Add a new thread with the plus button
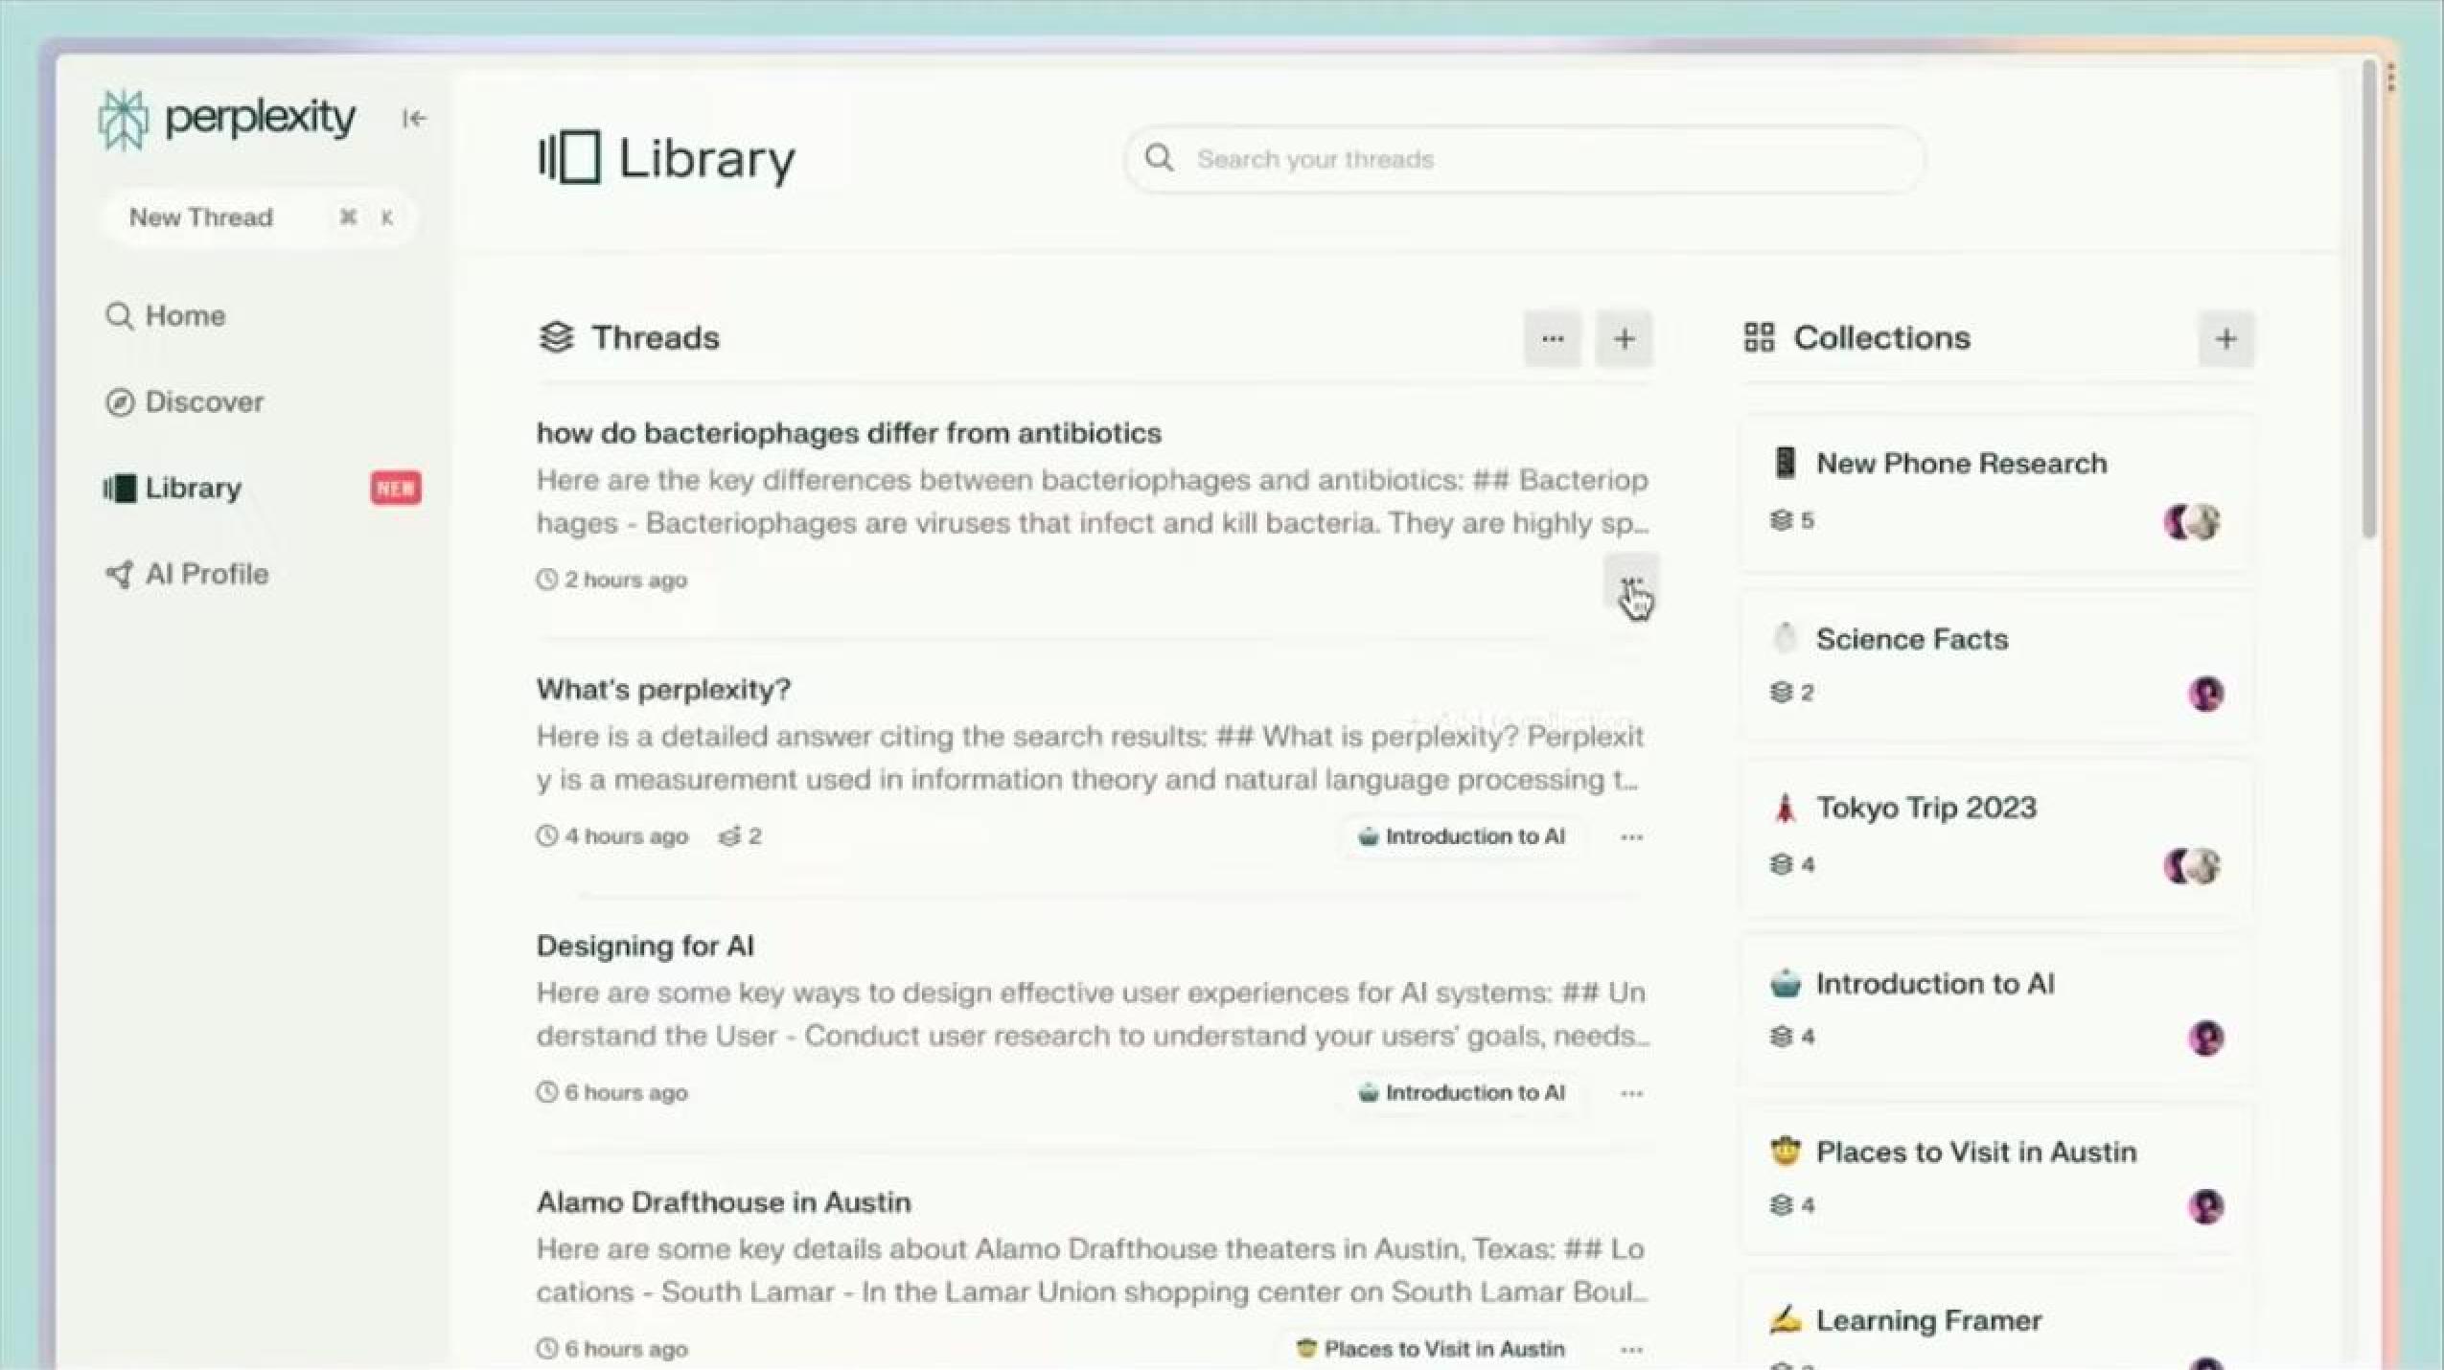 pyautogui.click(x=1624, y=338)
